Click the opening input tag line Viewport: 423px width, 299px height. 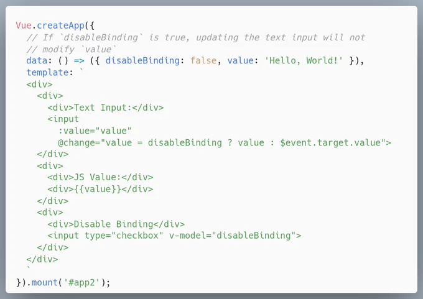63,119
